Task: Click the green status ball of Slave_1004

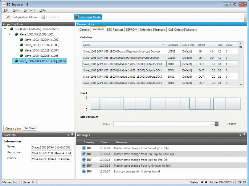Action: [x=21, y=50]
